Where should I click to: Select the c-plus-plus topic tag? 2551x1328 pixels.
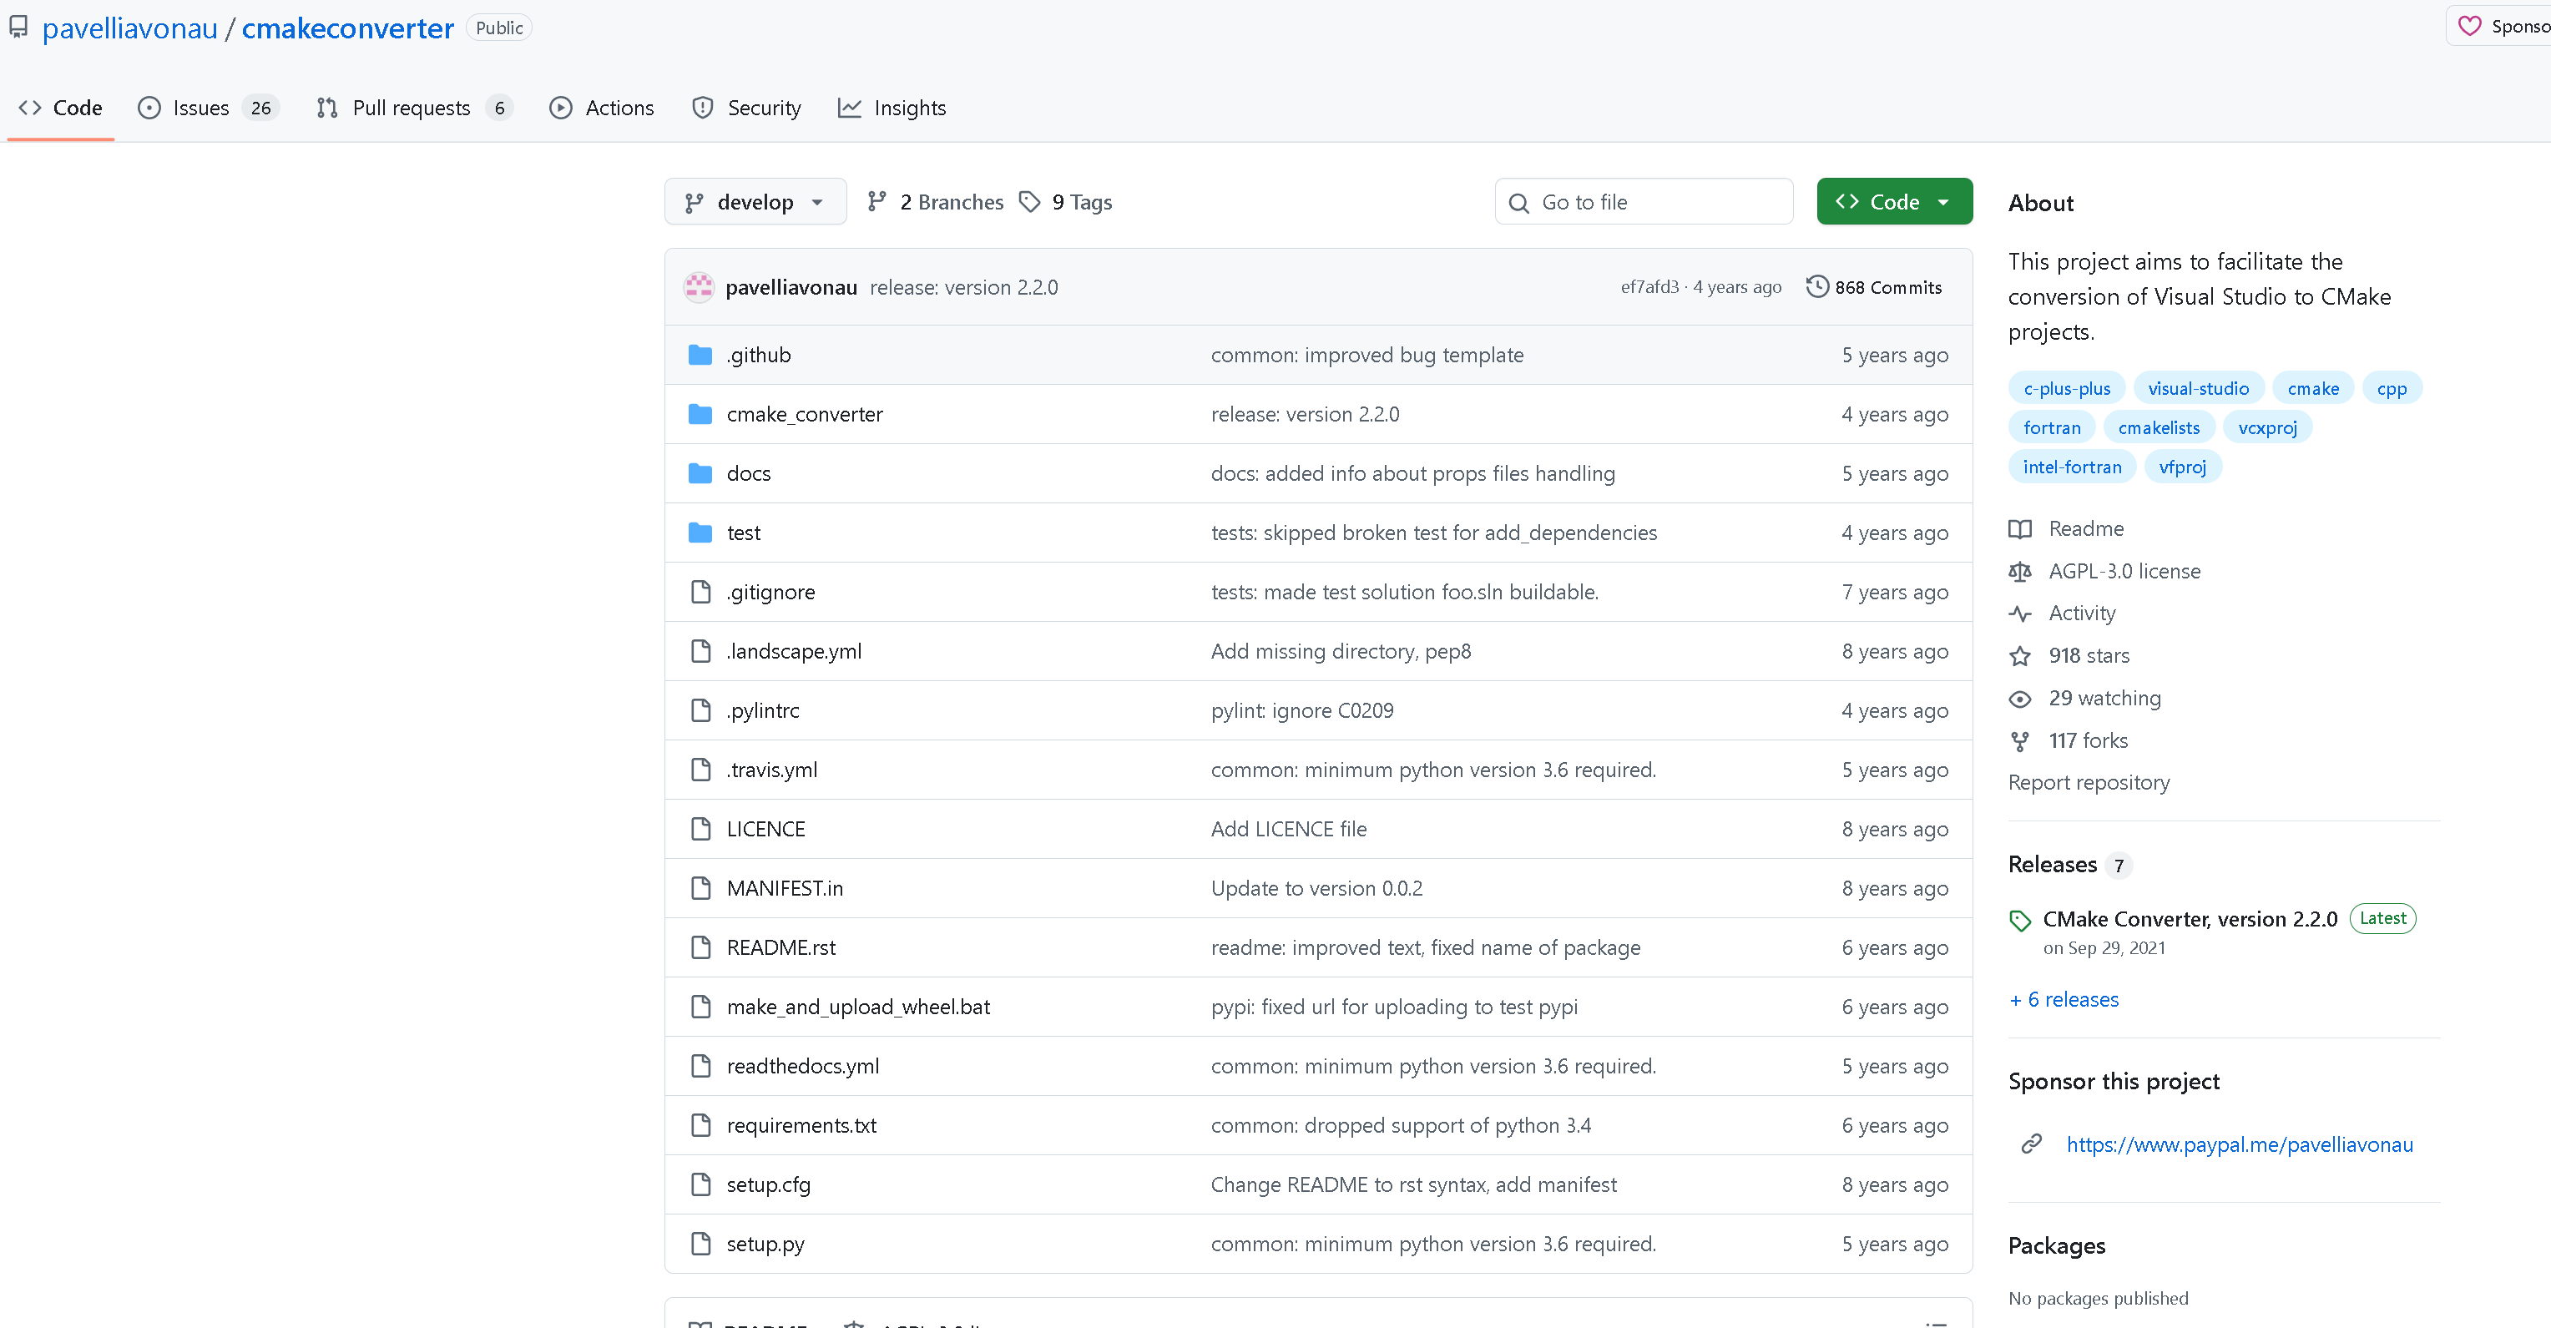pos(2067,388)
